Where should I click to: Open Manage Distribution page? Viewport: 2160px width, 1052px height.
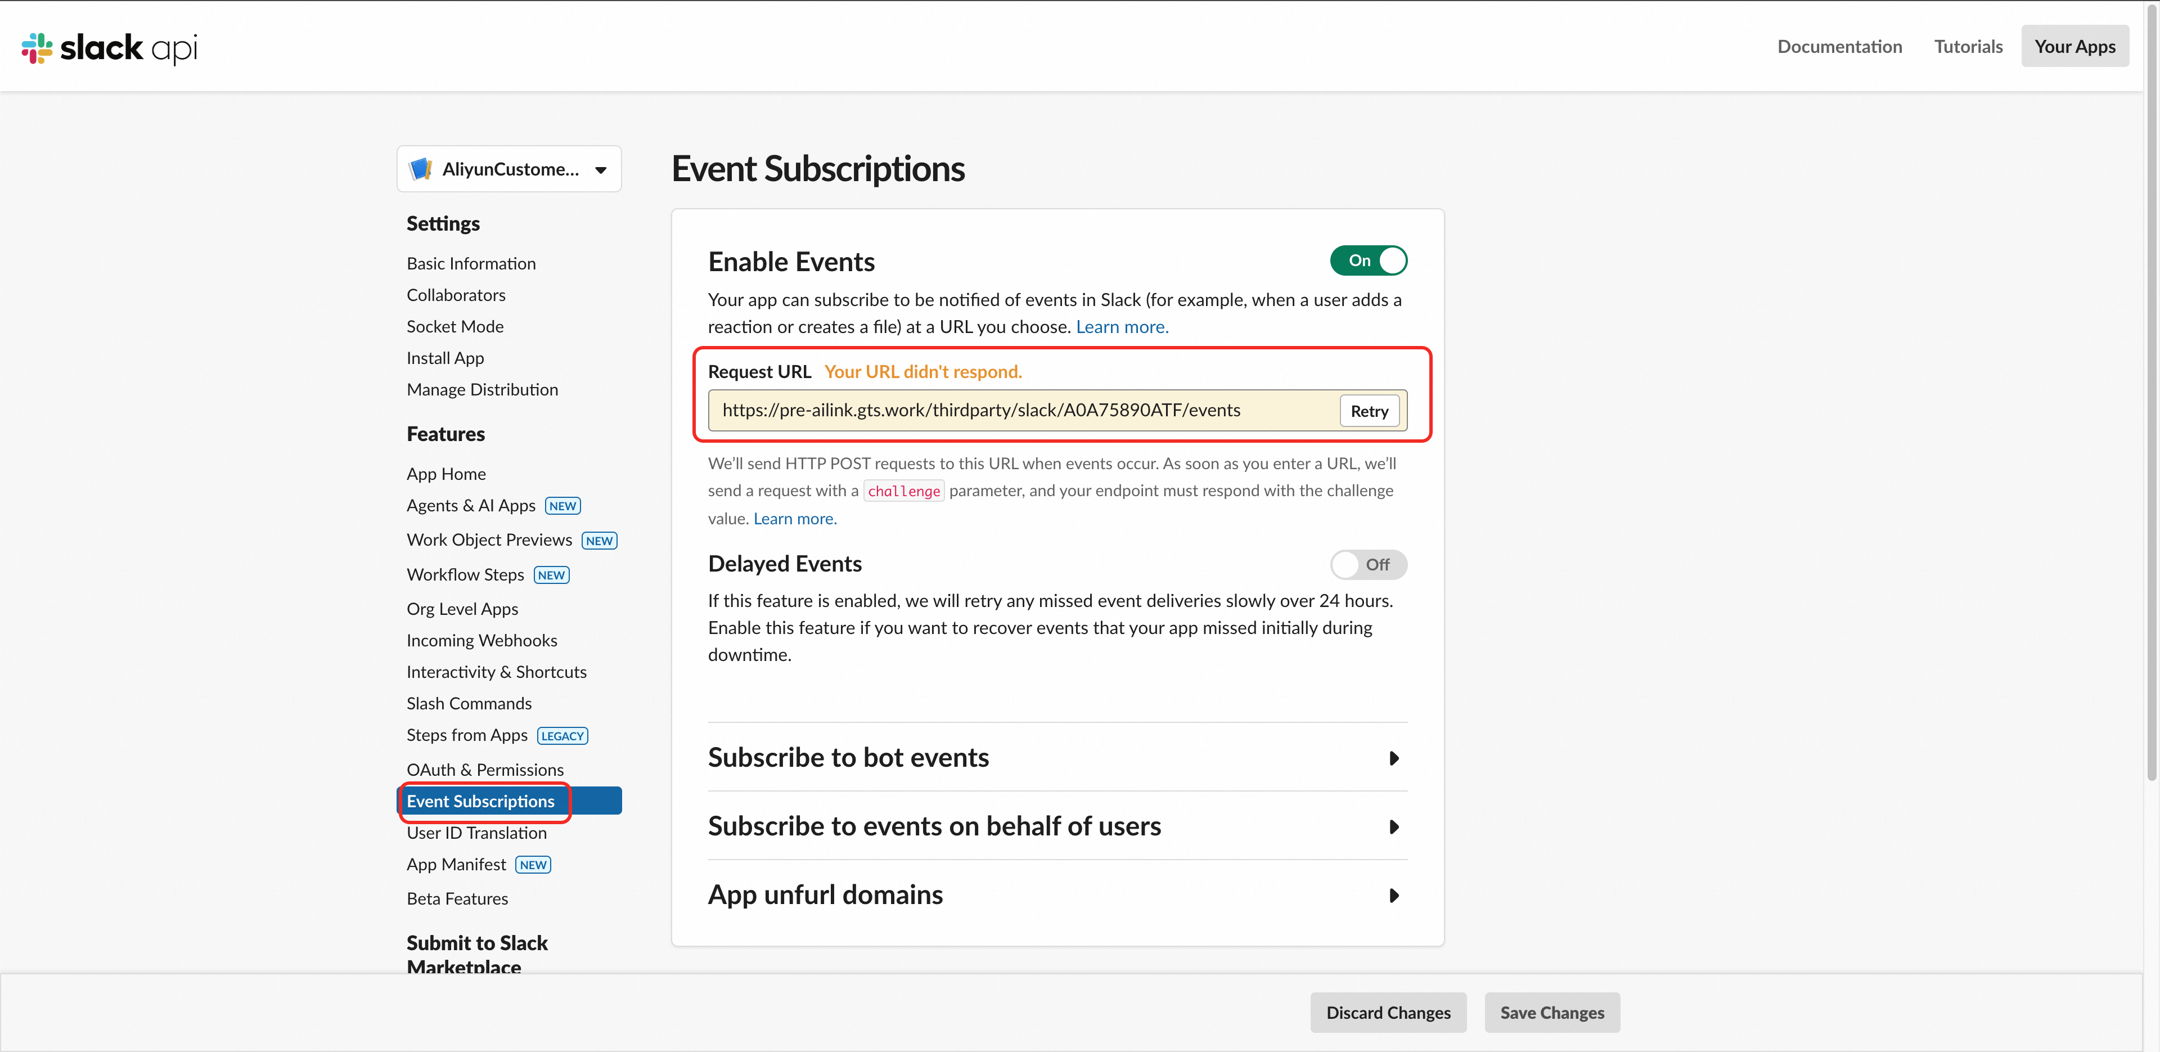coord(482,389)
